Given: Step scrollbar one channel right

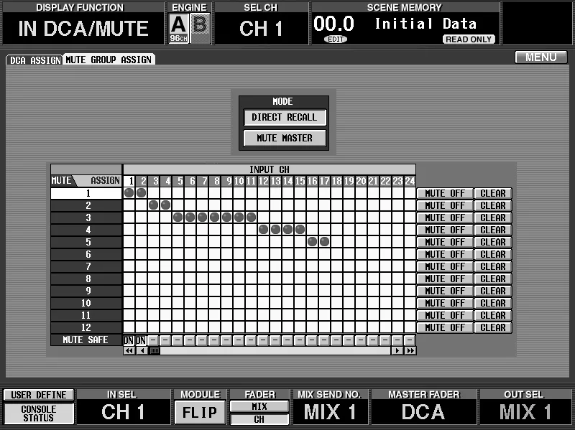Looking at the screenshot, I should pyautogui.click(x=397, y=350).
